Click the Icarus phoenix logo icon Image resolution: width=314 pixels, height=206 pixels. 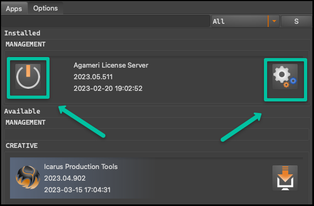[x=28, y=177]
